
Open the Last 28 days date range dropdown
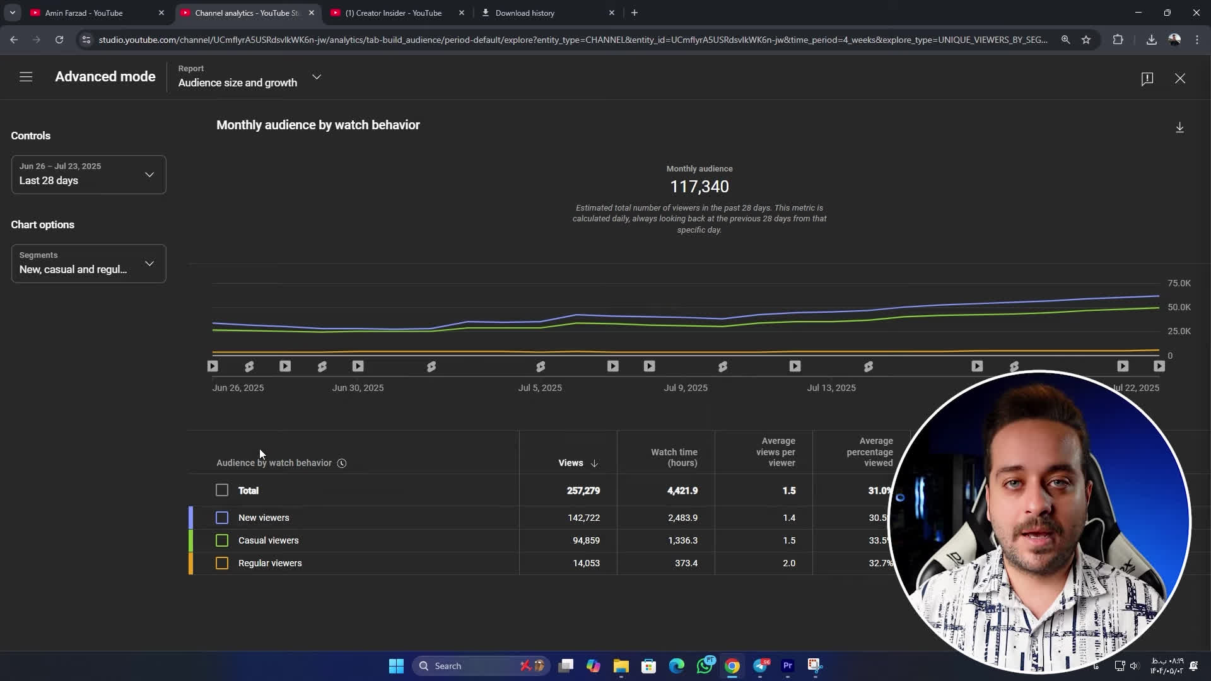(x=89, y=175)
